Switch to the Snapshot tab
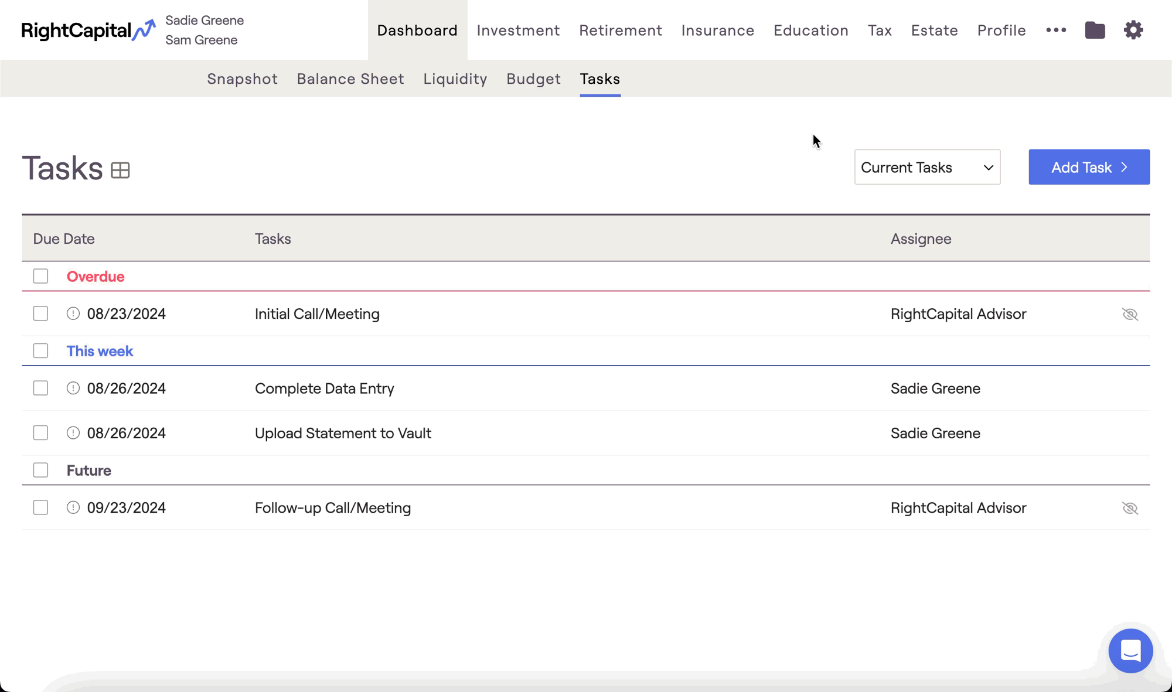 [242, 79]
